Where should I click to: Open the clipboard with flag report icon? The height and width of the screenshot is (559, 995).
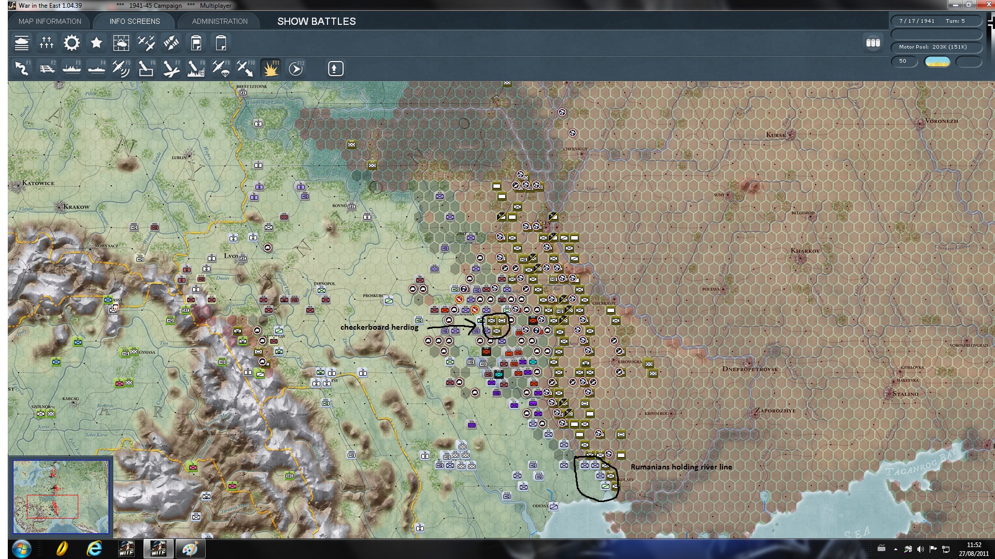click(196, 43)
